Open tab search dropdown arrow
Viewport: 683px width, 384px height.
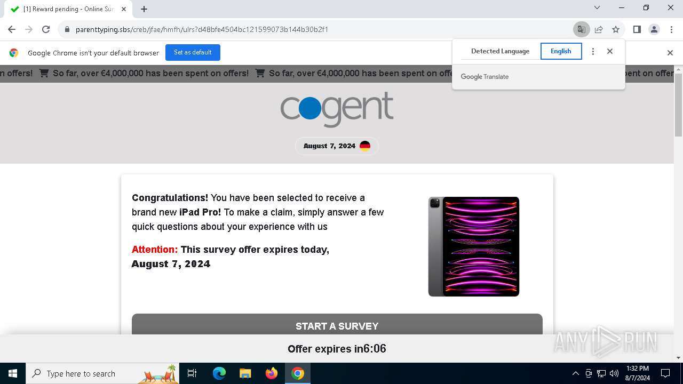pyautogui.click(x=597, y=7)
